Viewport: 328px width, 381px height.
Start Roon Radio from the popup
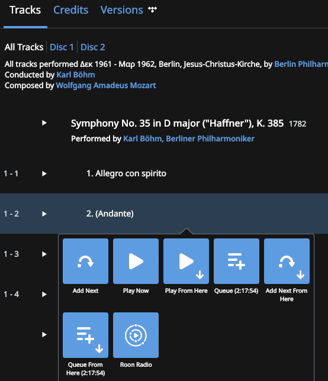click(x=136, y=335)
